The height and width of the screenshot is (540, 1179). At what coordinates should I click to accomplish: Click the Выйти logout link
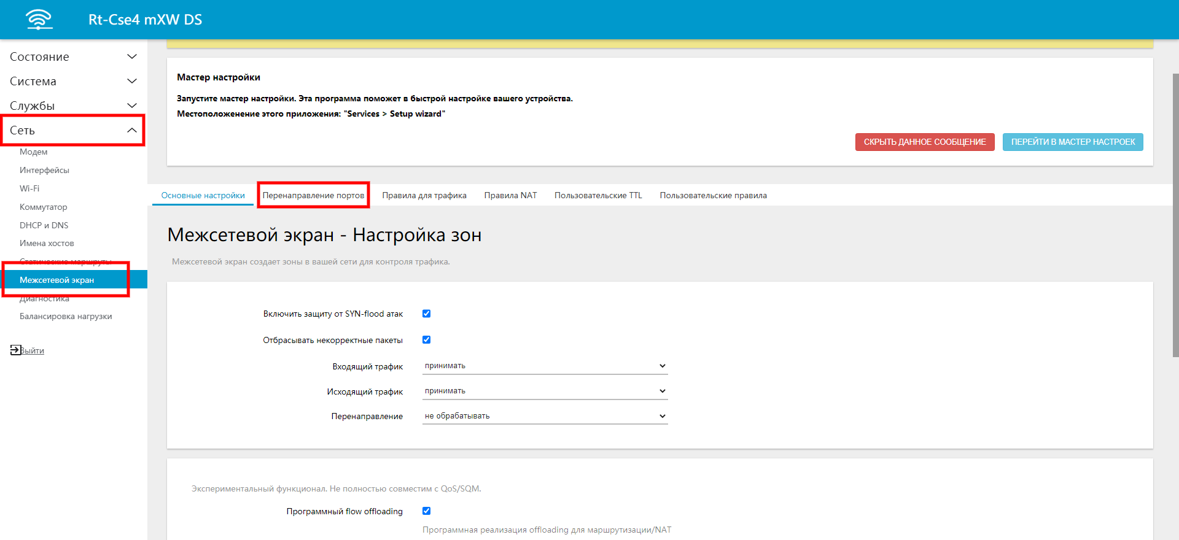pyautogui.click(x=33, y=350)
